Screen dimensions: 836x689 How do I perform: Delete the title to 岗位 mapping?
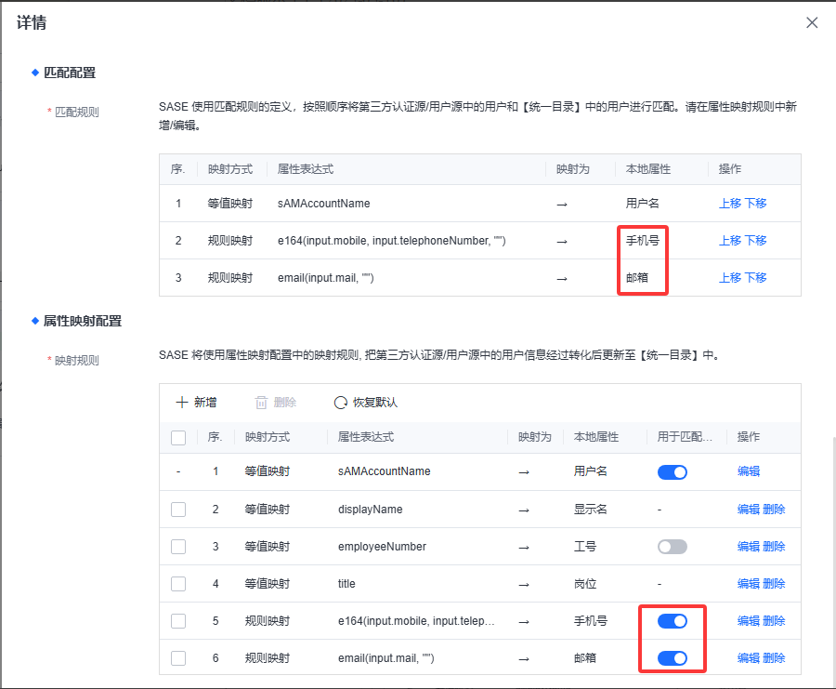pyautogui.click(x=774, y=584)
